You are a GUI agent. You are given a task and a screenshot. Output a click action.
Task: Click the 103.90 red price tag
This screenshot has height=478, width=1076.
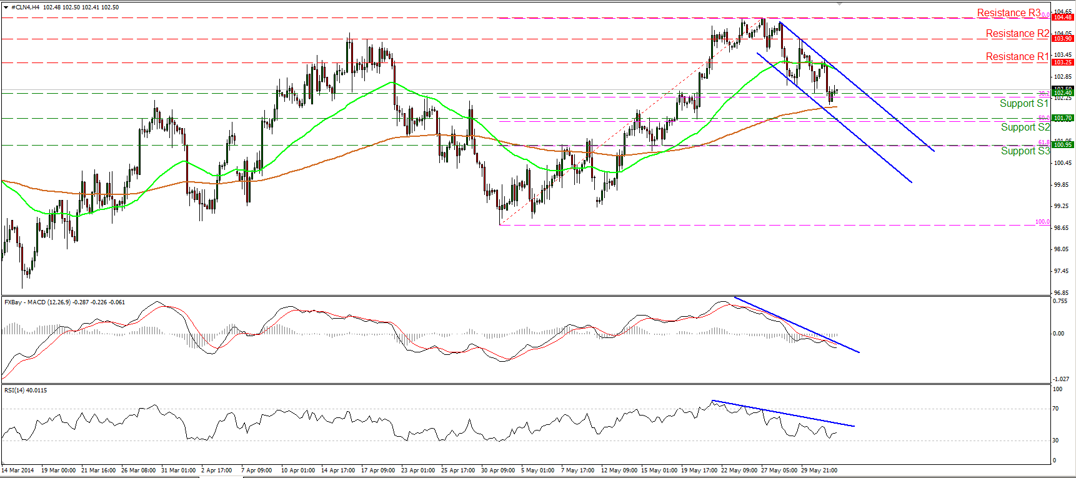(x=1063, y=39)
